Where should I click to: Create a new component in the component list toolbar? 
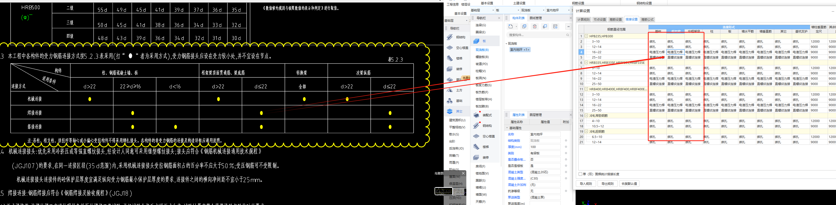pyautogui.click(x=510, y=26)
